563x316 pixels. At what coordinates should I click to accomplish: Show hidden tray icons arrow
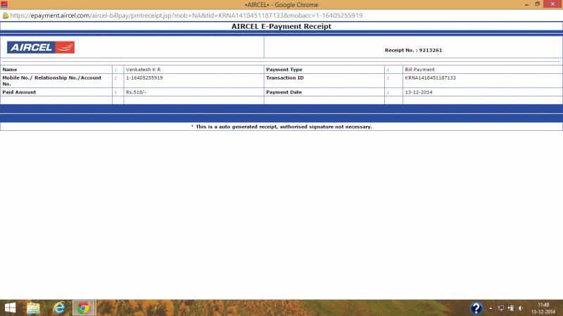[x=491, y=308]
